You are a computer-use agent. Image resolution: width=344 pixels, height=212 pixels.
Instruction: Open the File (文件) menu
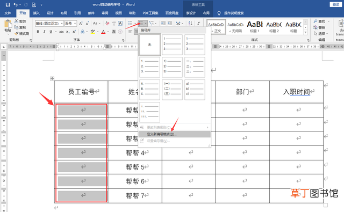coord(8,13)
